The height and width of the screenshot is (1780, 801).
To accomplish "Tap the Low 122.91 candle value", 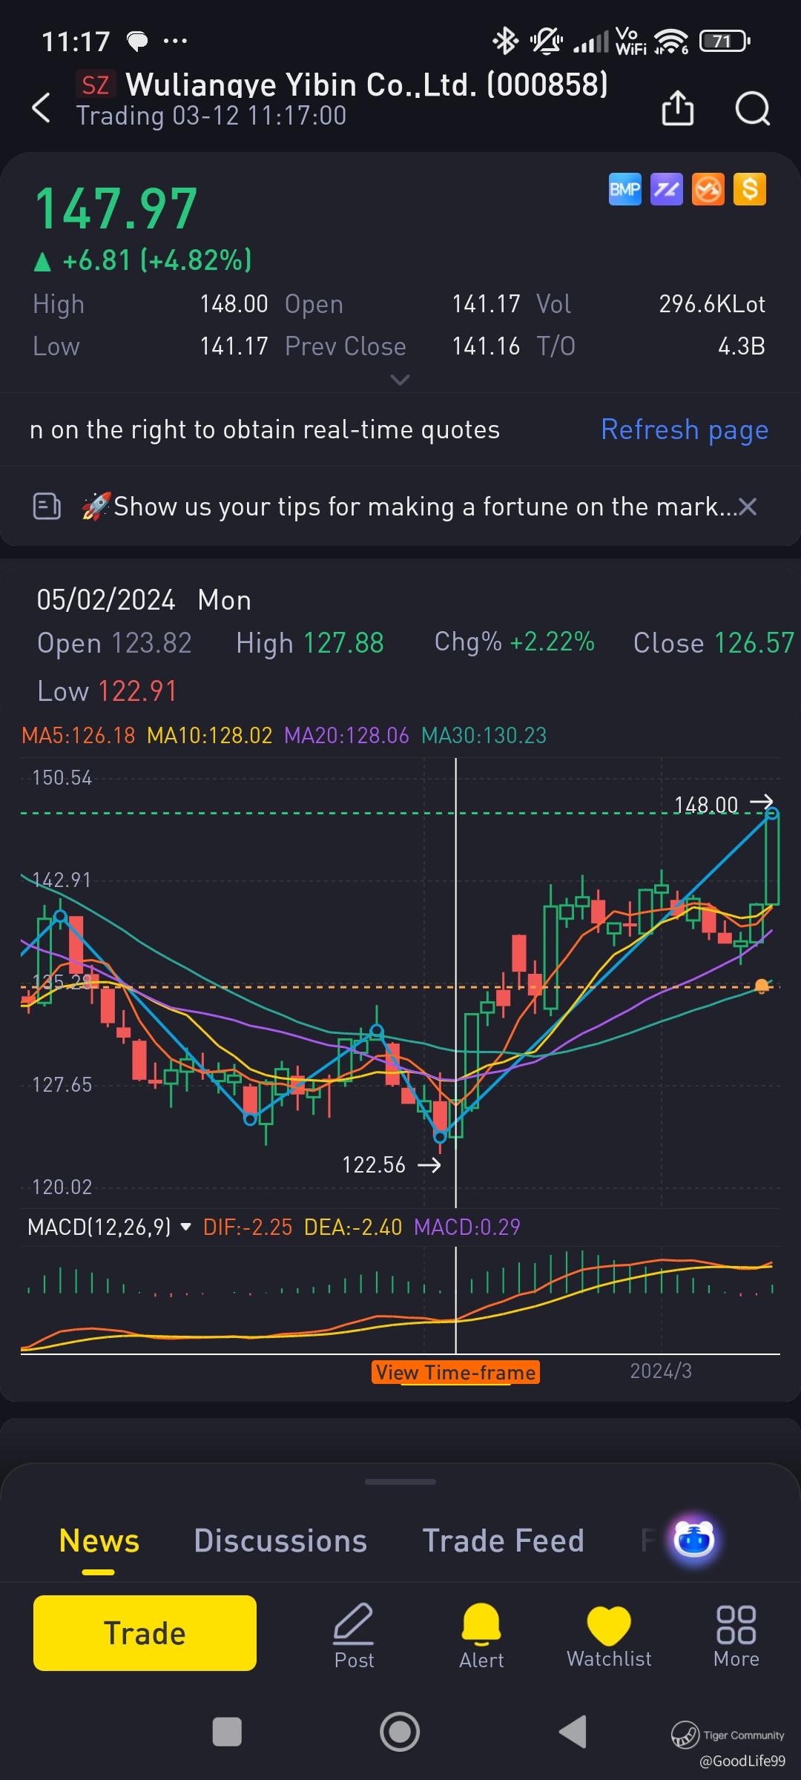I will click(137, 691).
